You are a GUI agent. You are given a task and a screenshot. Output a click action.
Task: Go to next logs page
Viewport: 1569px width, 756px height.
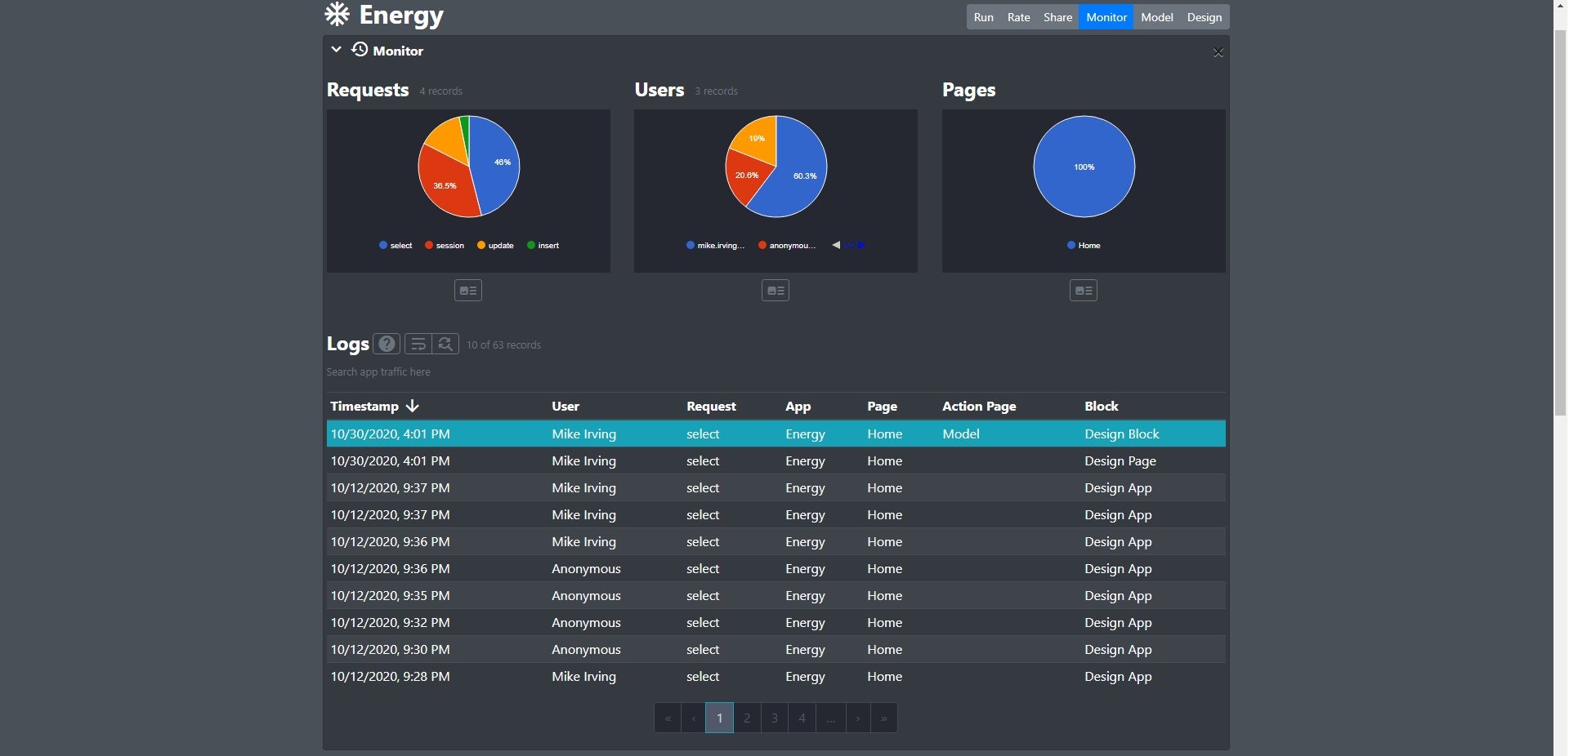click(x=857, y=718)
